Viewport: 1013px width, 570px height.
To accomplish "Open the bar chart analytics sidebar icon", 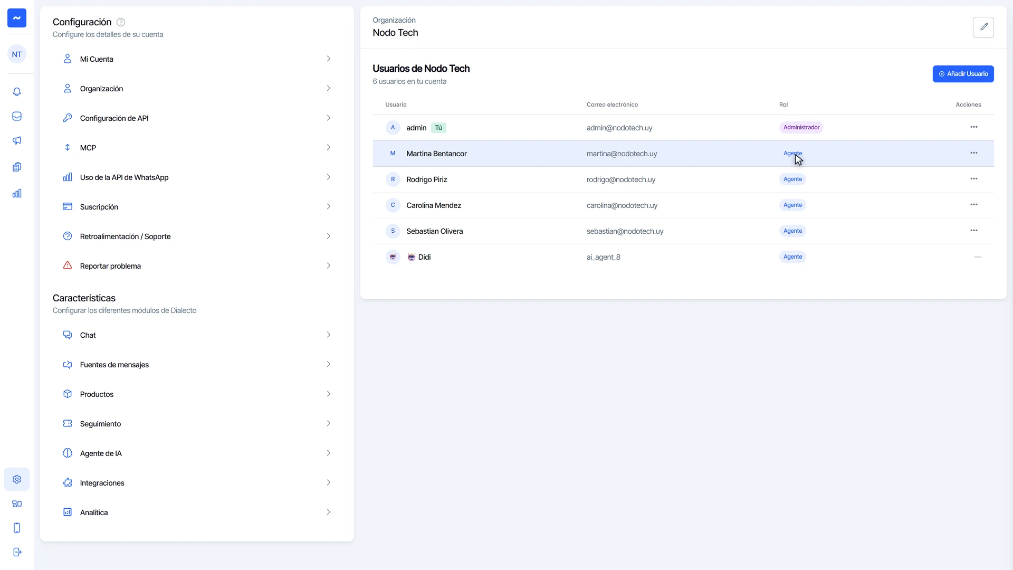I will coord(17,193).
